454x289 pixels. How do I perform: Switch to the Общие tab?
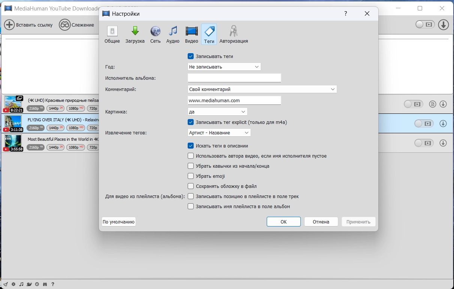[x=112, y=34]
